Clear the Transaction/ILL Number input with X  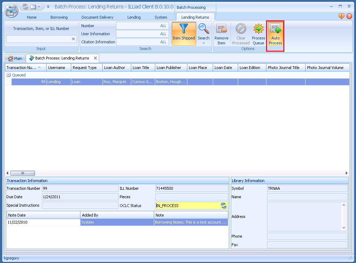(x=73, y=39)
